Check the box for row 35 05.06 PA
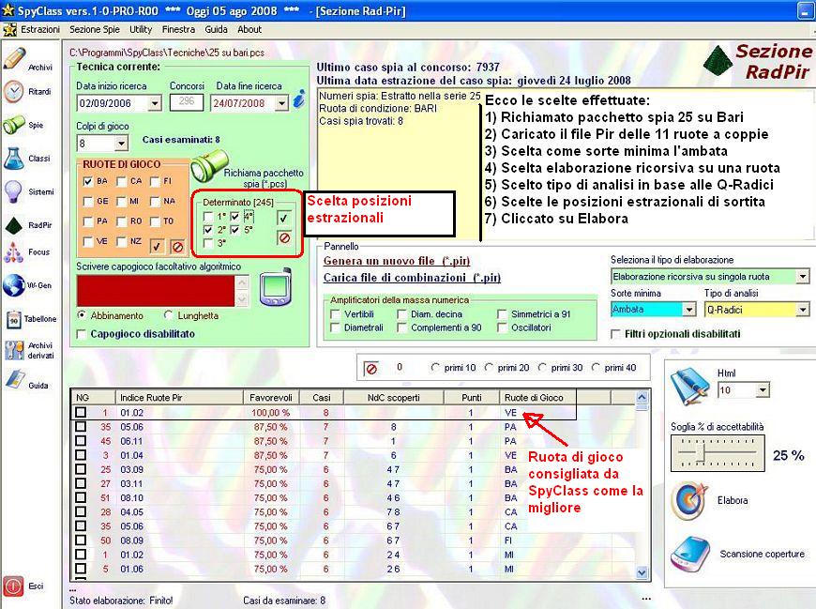Image resolution: width=816 pixels, height=609 pixels. pyautogui.click(x=81, y=427)
